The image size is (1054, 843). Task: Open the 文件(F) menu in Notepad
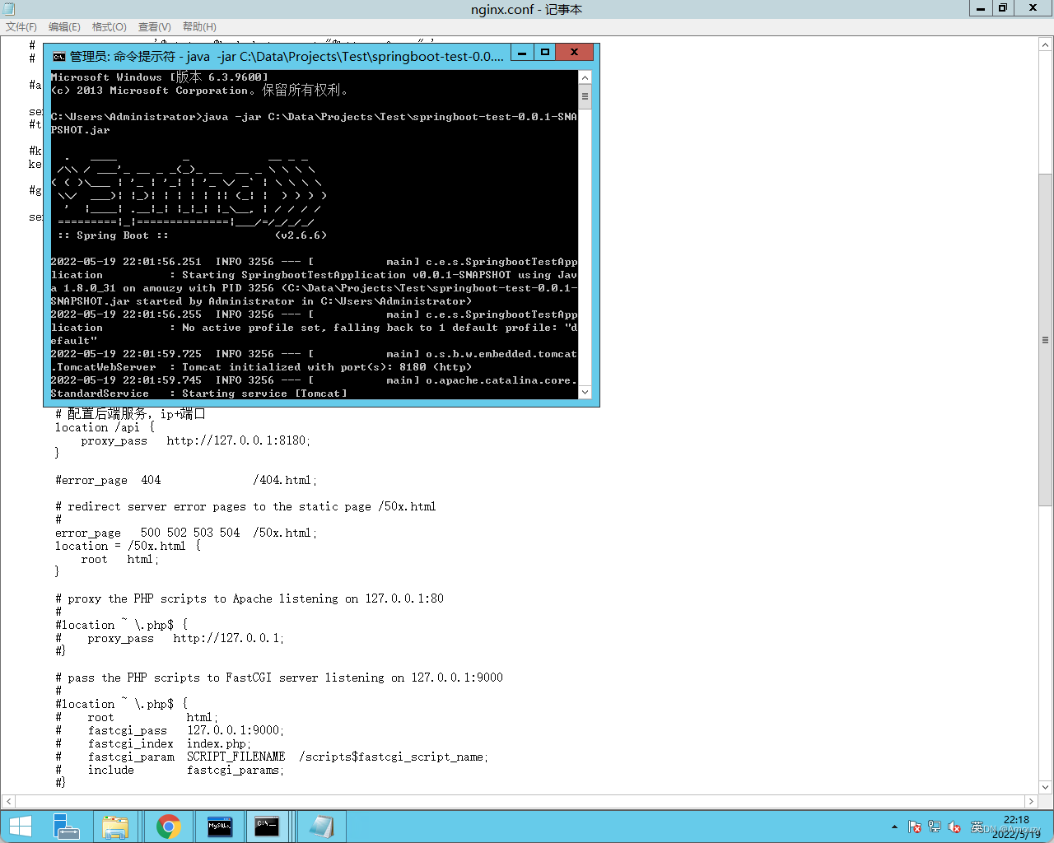click(x=21, y=26)
